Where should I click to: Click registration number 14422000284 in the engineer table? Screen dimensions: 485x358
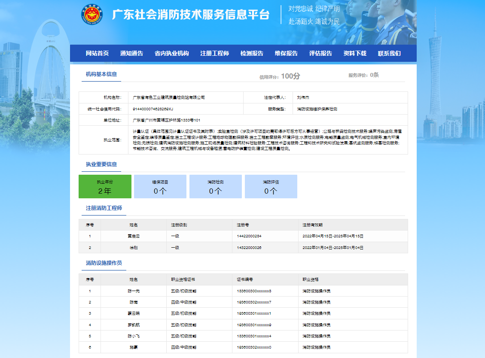point(249,236)
